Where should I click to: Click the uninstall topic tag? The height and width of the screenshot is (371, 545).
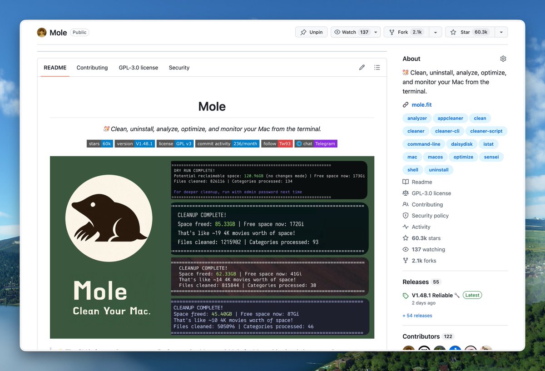[439, 169]
